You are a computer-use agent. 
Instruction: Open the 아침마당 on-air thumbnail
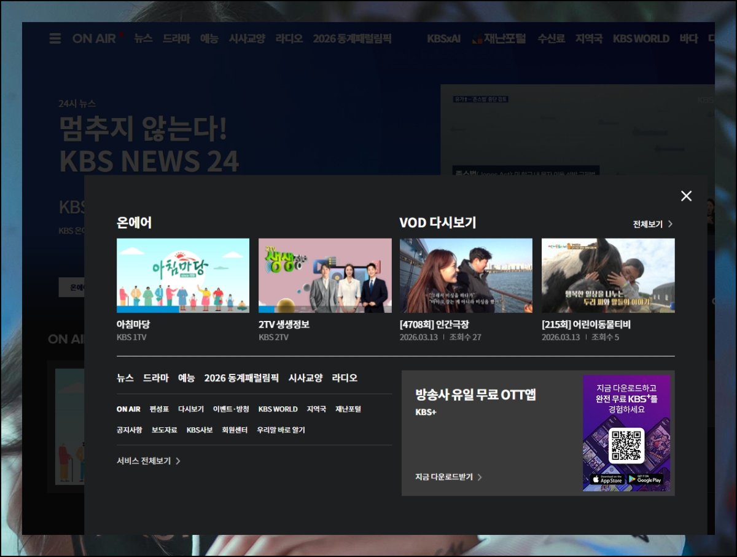(x=183, y=275)
